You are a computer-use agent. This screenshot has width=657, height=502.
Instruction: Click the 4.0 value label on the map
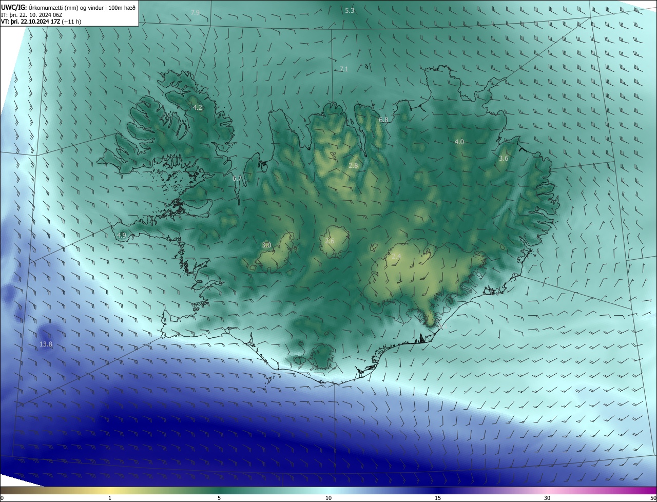459,142
